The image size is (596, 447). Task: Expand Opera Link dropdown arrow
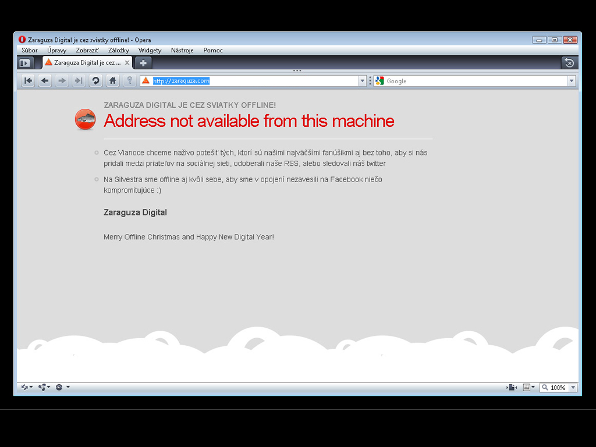[x=31, y=387]
